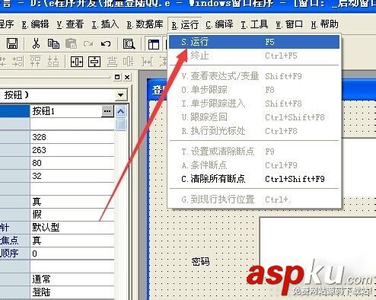Choose 执行到光标处 menu entry
This screenshot has height=300, width=376.
(x=254, y=131)
